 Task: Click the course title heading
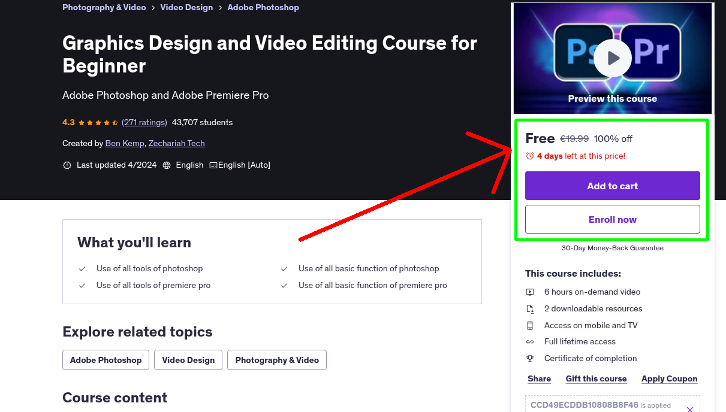(x=270, y=54)
